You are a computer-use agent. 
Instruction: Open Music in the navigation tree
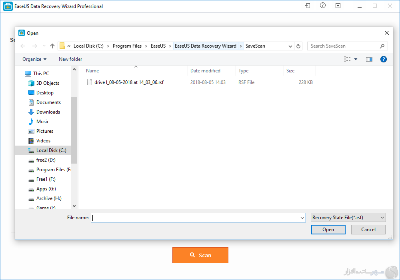(x=39, y=122)
